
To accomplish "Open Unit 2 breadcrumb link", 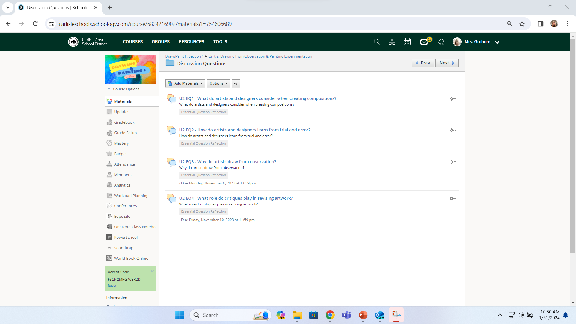I will (x=260, y=56).
